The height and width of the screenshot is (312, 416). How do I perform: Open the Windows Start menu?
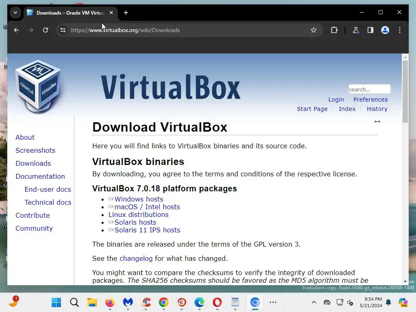56,302
